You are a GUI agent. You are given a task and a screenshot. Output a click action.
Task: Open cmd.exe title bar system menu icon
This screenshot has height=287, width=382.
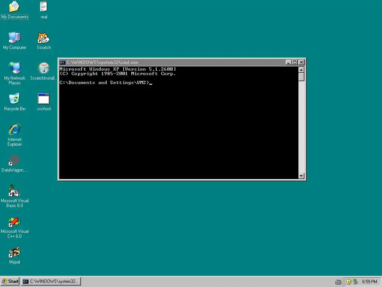coord(62,62)
